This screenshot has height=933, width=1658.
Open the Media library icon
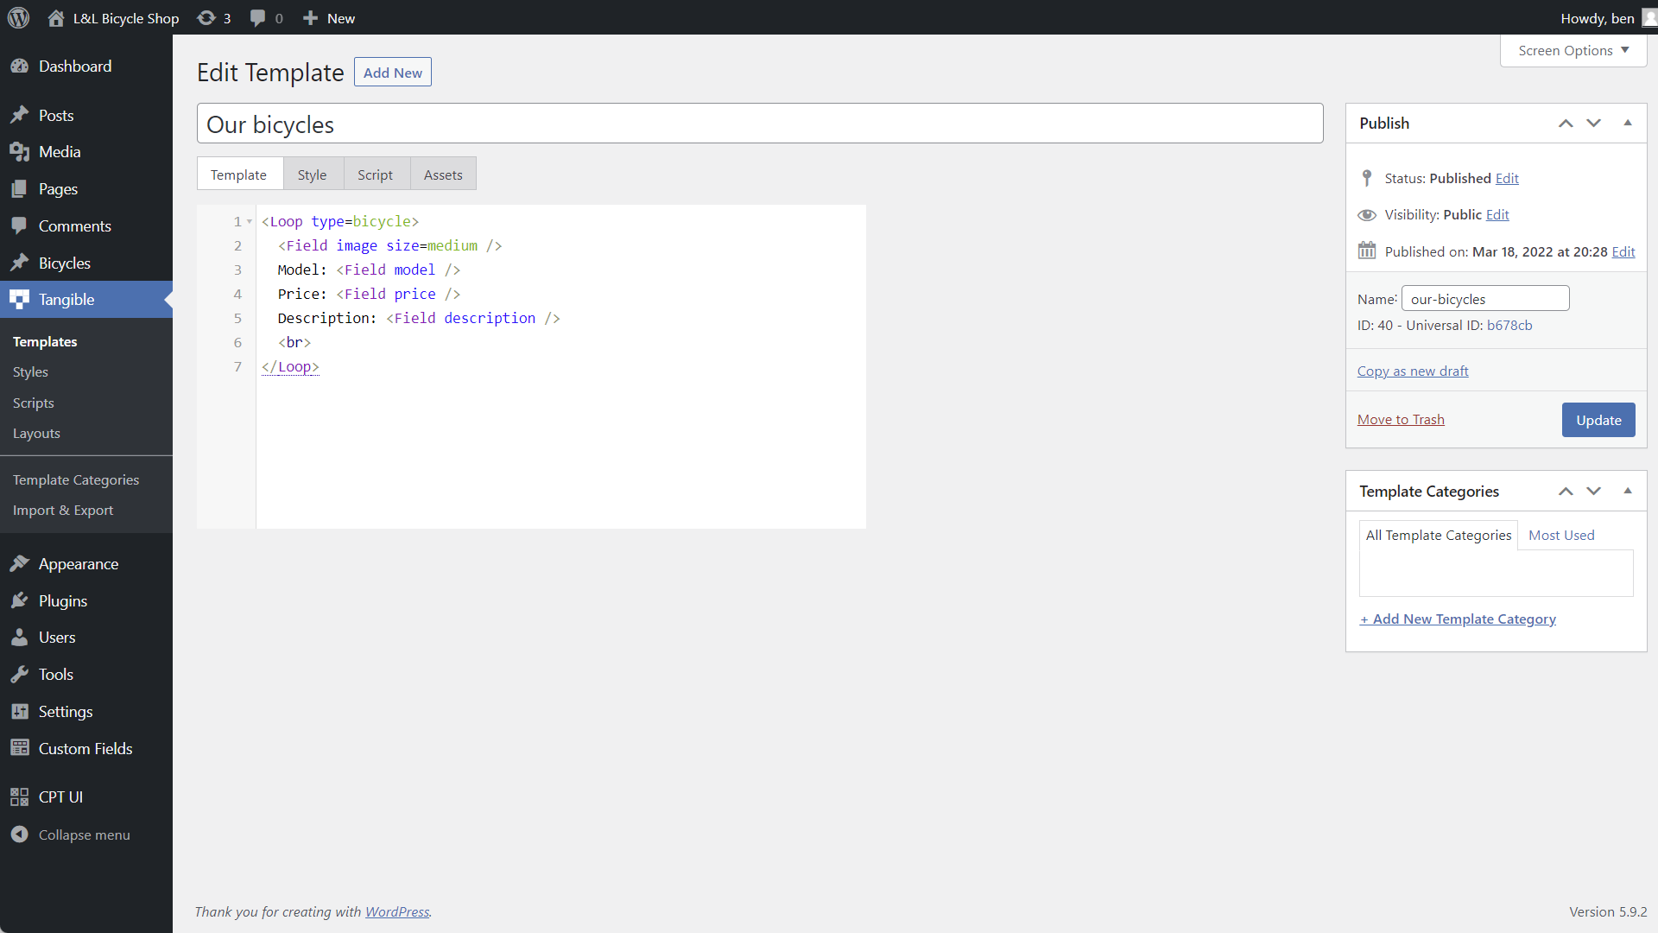point(19,152)
